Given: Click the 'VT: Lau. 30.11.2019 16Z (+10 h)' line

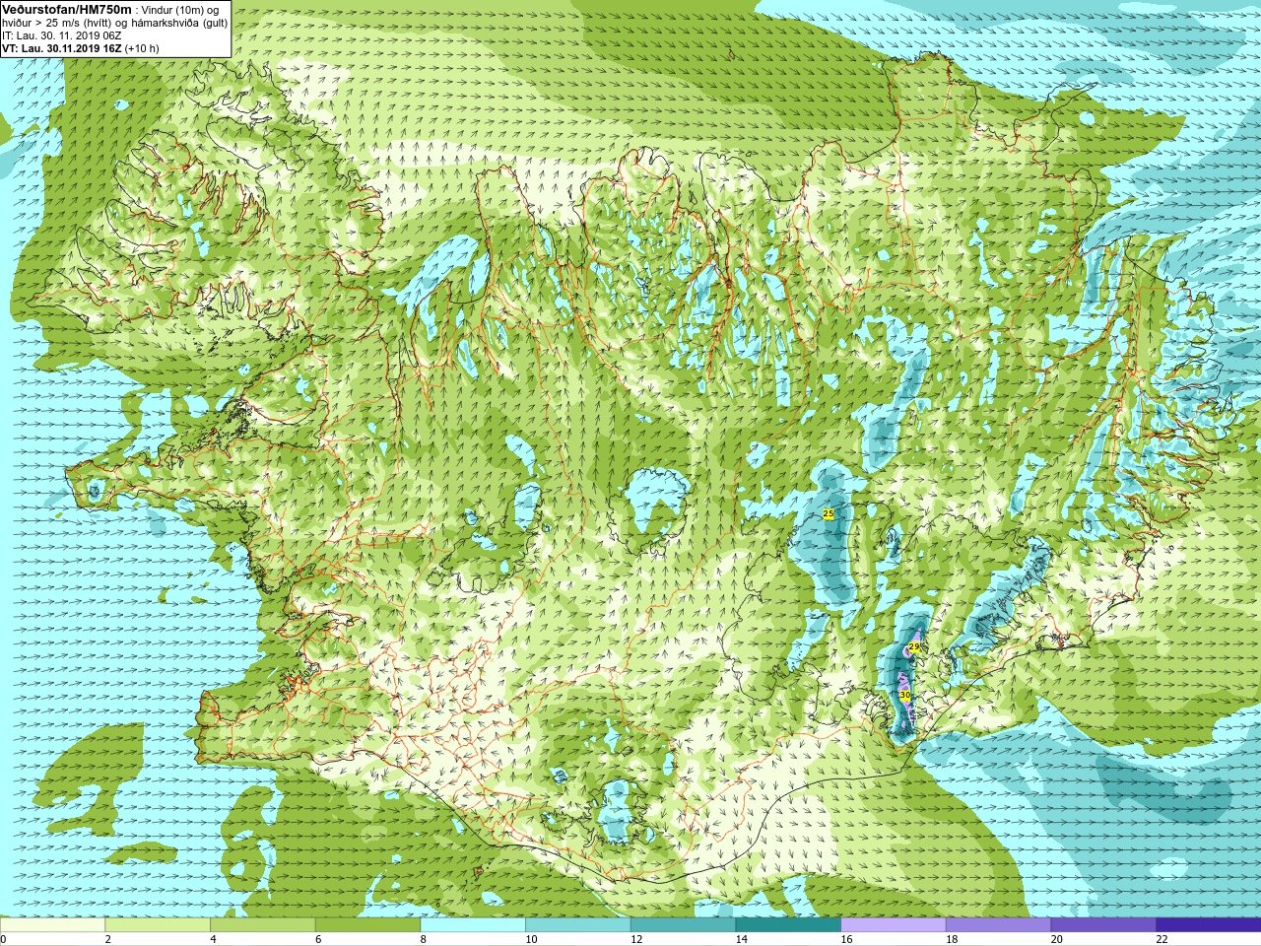Looking at the screenshot, I should [81, 48].
